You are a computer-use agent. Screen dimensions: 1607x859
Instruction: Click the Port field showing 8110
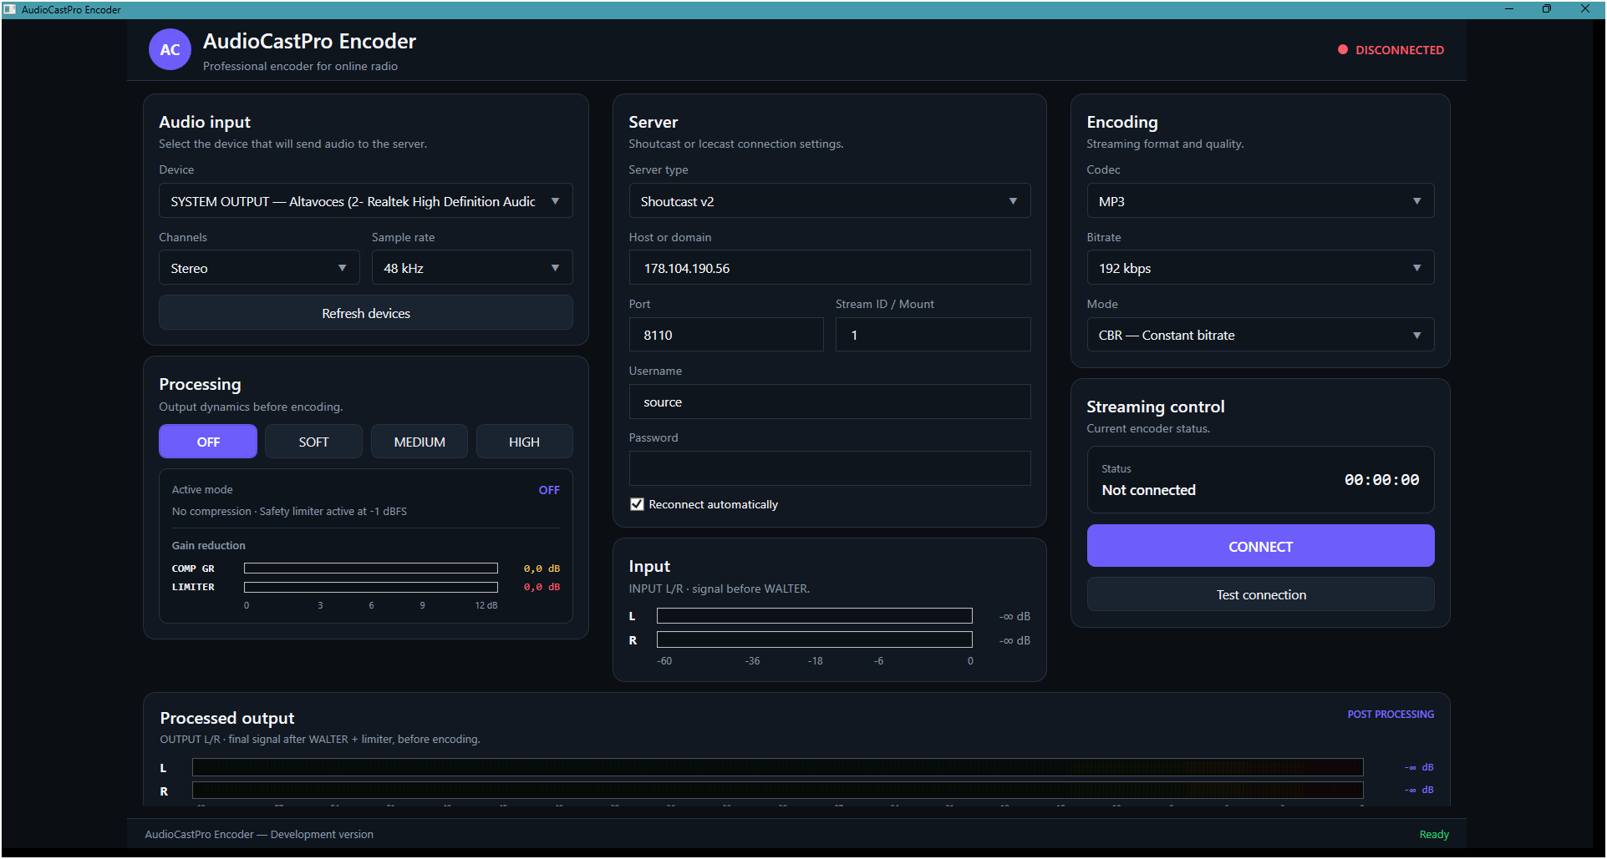coord(726,335)
